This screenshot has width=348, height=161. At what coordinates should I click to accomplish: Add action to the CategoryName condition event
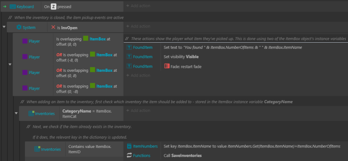click(138, 111)
